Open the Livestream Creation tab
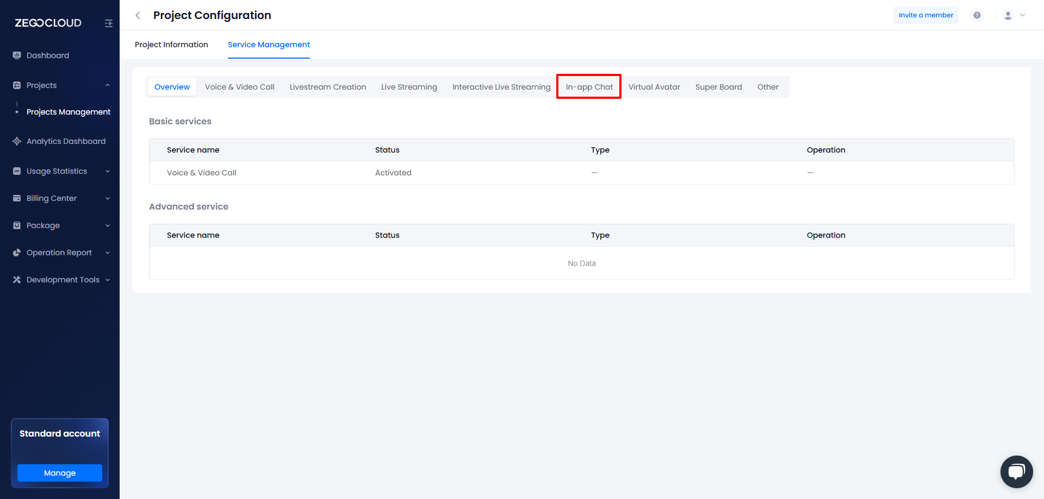 click(328, 87)
